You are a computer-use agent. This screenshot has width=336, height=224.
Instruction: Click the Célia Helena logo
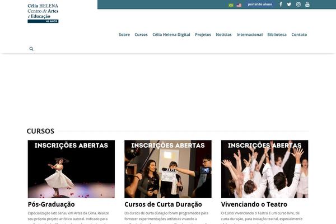click(x=43, y=13)
